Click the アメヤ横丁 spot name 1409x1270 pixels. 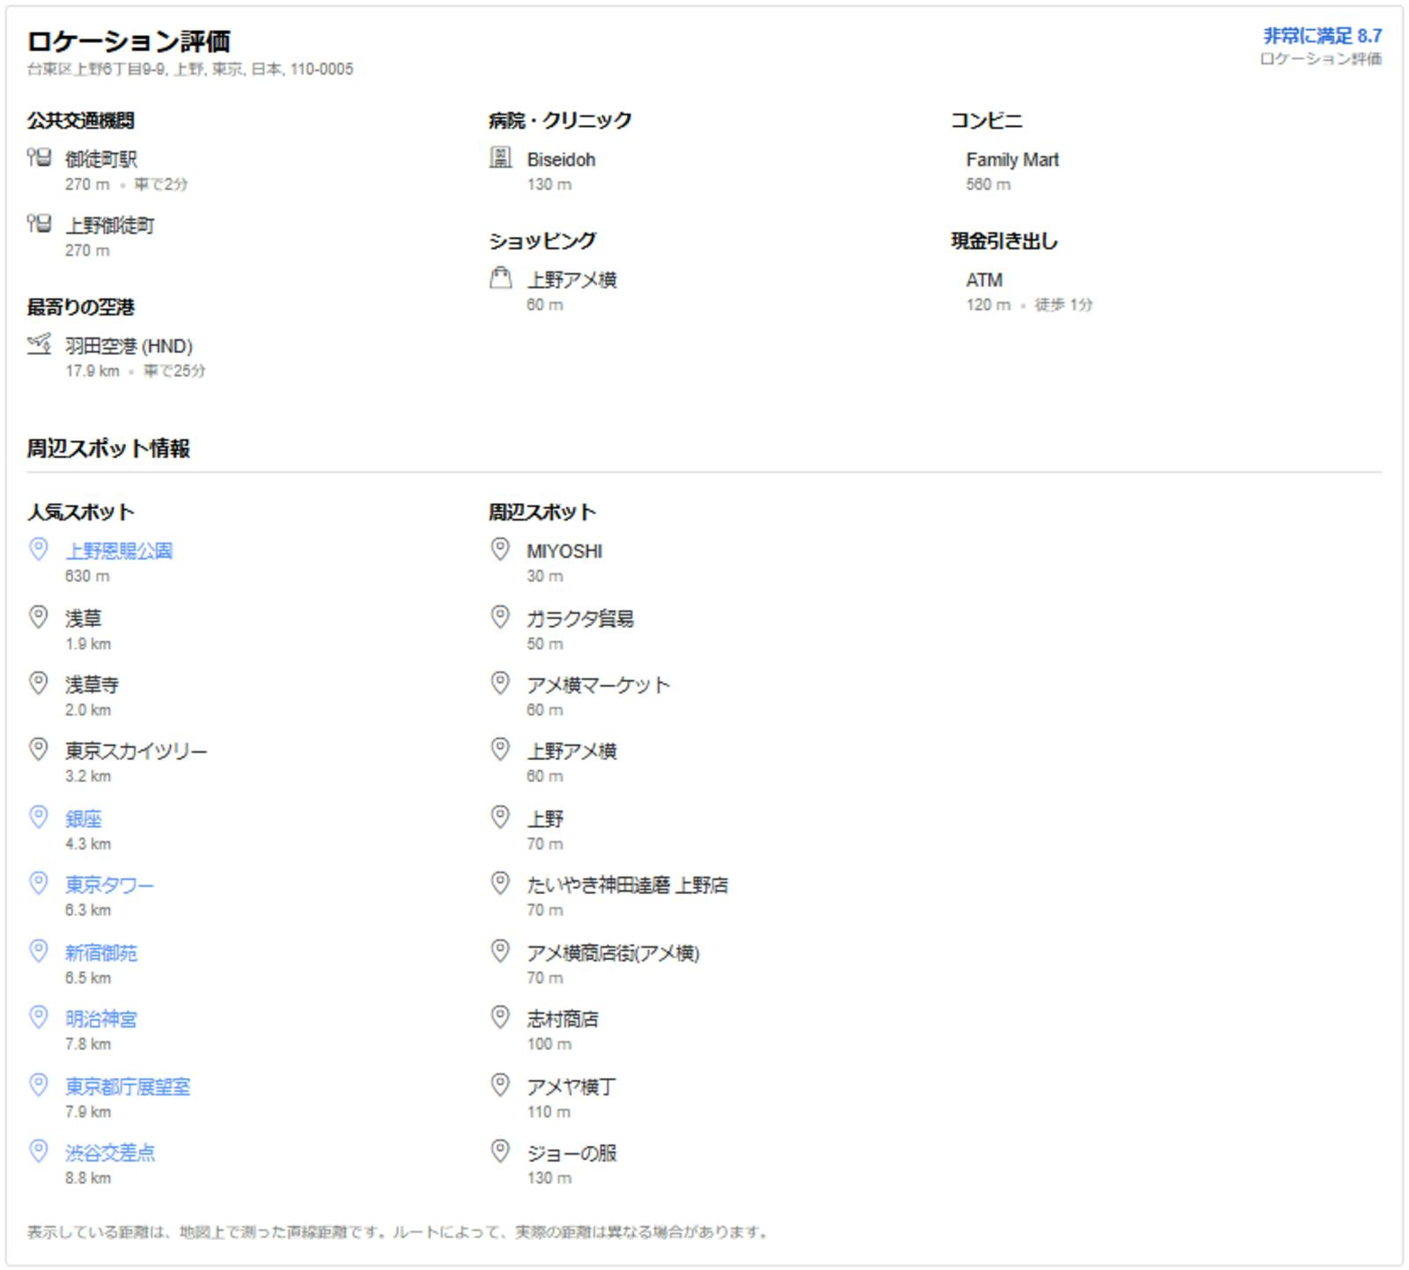pos(572,1087)
